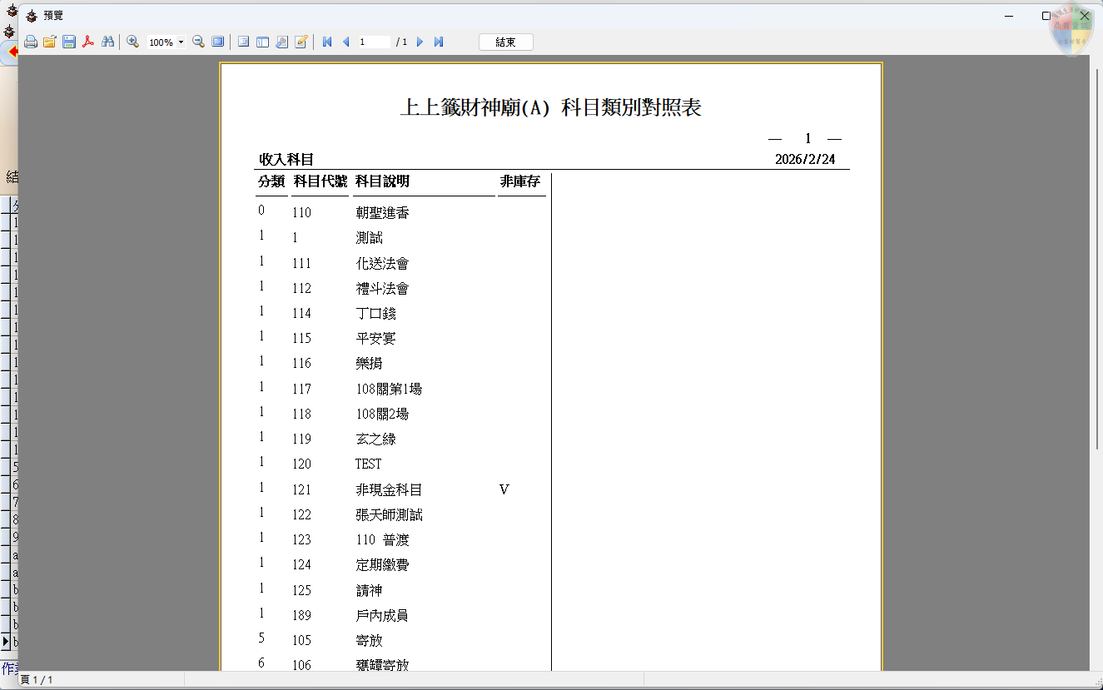
Task: Save the report using the diskette icon
Action: coord(69,41)
